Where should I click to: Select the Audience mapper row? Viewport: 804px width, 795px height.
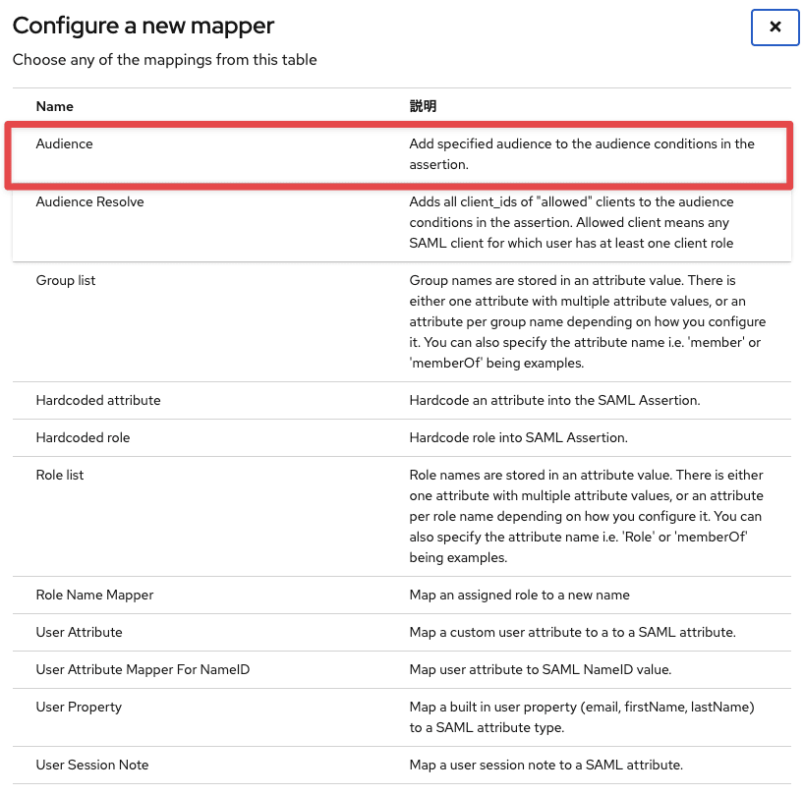click(64, 143)
